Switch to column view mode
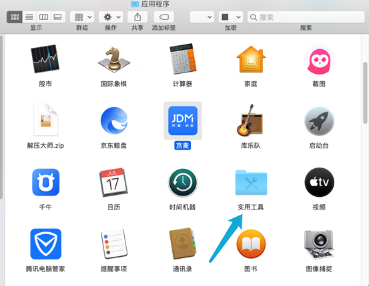The height and width of the screenshot is (286, 369). 43,17
